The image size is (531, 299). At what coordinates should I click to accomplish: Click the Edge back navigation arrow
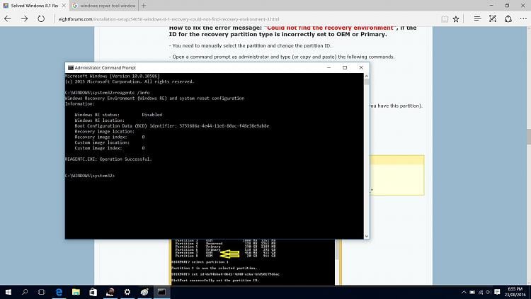8,18
